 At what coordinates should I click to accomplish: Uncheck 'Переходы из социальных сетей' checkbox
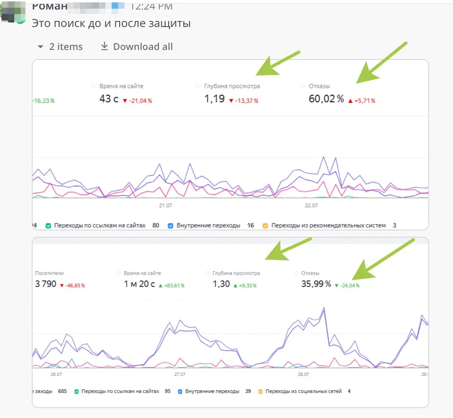(x=260, y=391)
